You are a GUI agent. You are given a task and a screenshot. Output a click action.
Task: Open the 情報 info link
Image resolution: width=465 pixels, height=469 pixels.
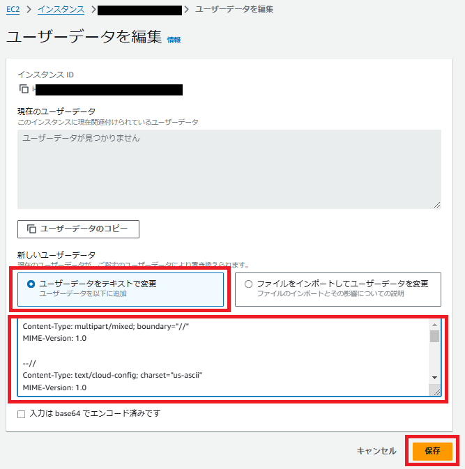coord(174,40)
